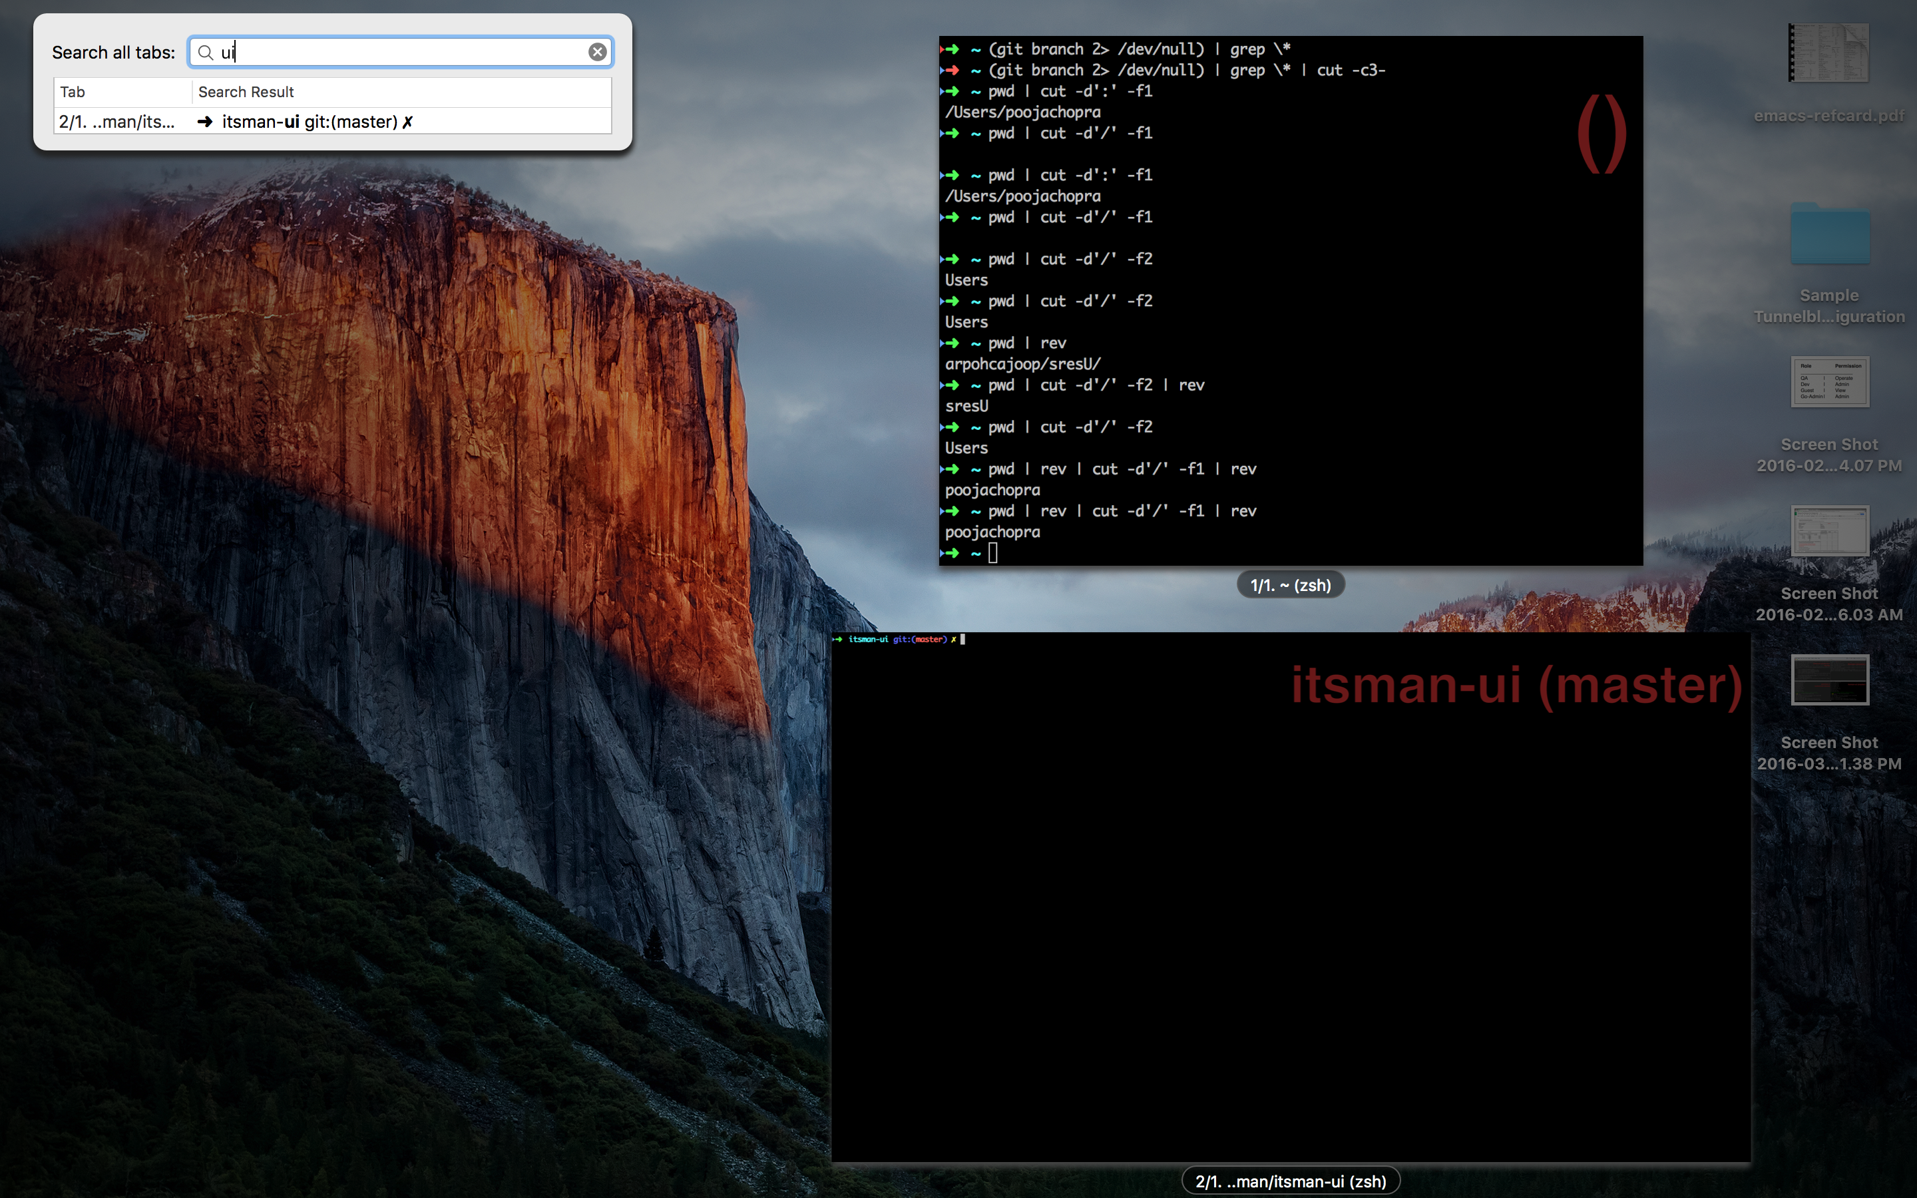Click the 'sresU' output line
Viewport: 1917px width, 1198px height.
[966, 406]
